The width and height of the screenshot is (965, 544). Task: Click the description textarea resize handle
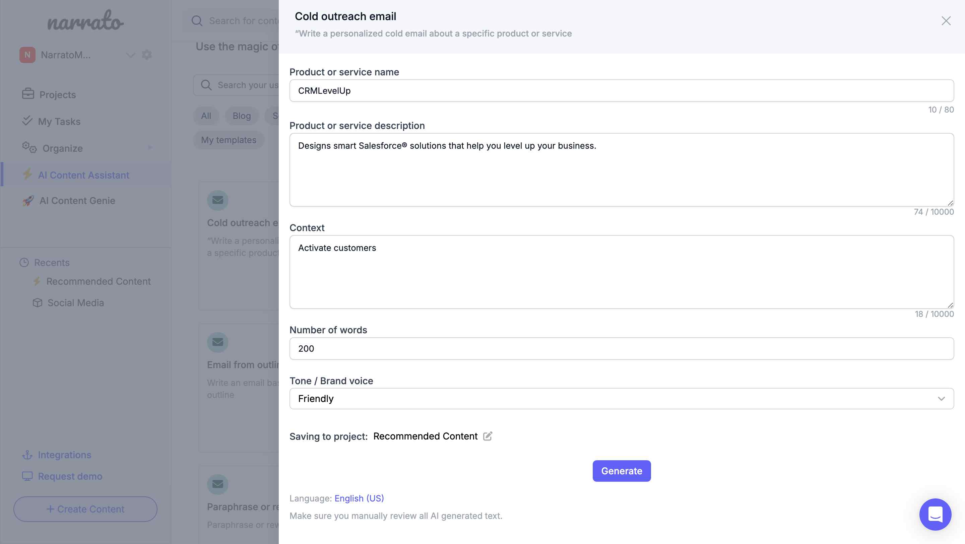pos(950,203)
